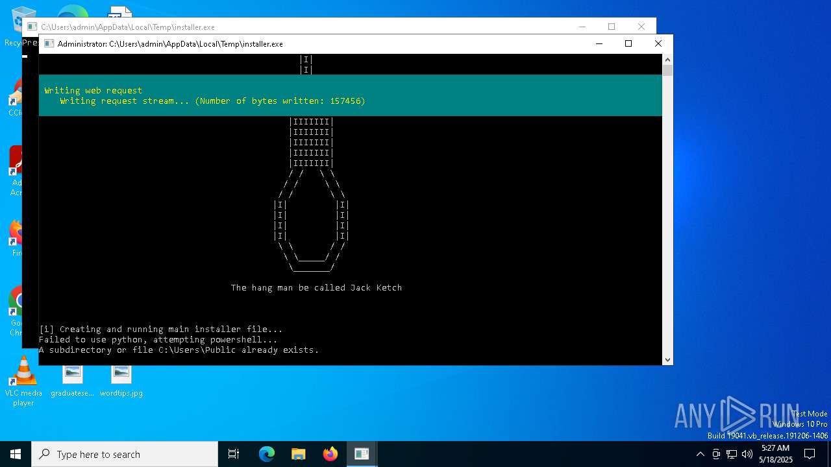Screen dimensions: 831x467
Task: Open the volume control tray icon
Action: point(747,454)
